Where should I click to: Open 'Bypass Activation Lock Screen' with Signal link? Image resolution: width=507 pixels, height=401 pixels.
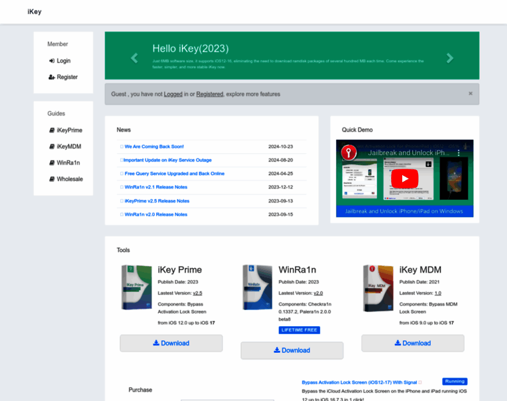[359, 382]
